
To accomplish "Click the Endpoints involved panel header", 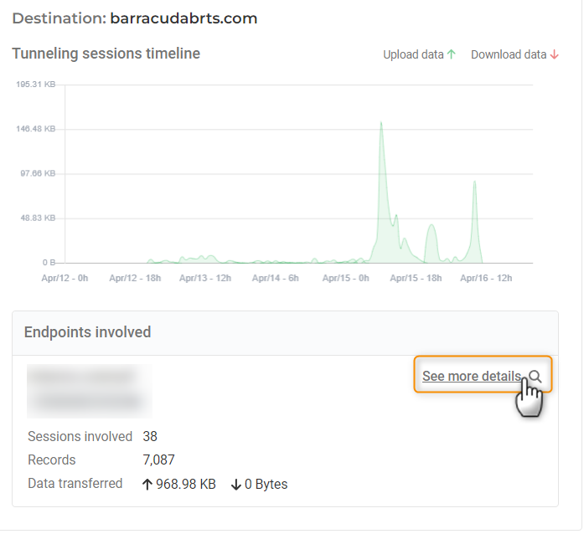I will click(x=88, y=332).
